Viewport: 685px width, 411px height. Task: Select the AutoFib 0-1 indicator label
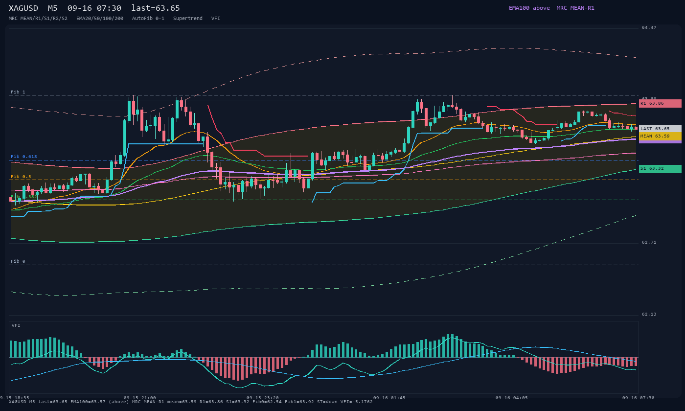pos(148,19)
